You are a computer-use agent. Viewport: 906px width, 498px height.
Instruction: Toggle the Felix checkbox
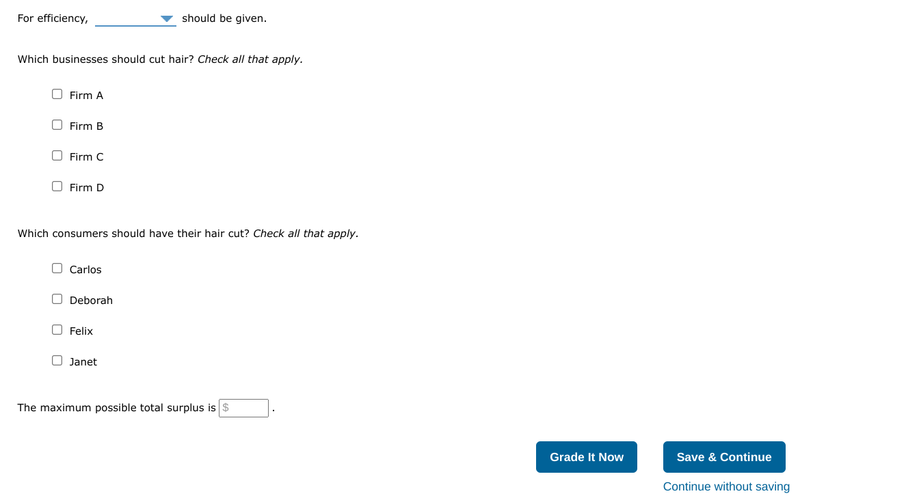57,329
